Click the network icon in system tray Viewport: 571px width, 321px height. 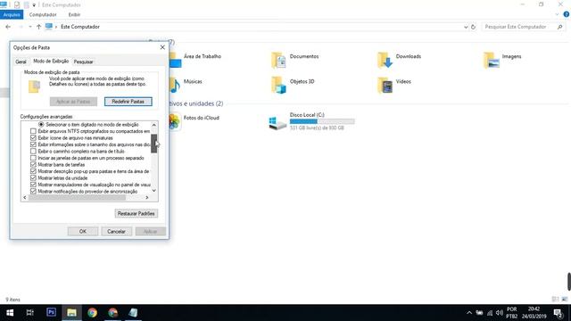click(x=490, y=313)
